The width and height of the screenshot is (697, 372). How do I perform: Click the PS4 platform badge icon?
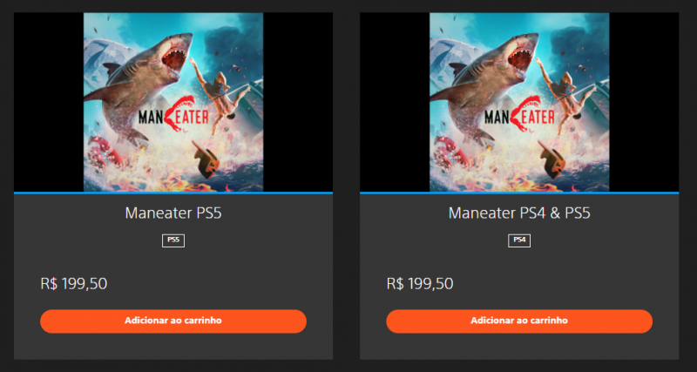pyautogui.click(x=519, y=240)
